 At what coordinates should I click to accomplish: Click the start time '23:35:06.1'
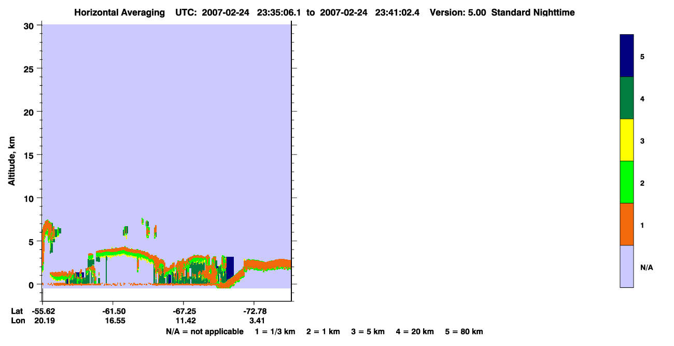(x=279, y=12)
